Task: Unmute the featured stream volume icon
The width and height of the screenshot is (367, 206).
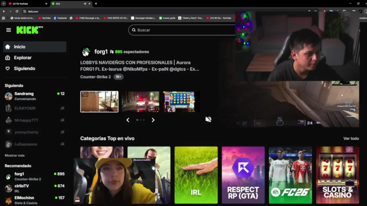Action: click(208, 119)
